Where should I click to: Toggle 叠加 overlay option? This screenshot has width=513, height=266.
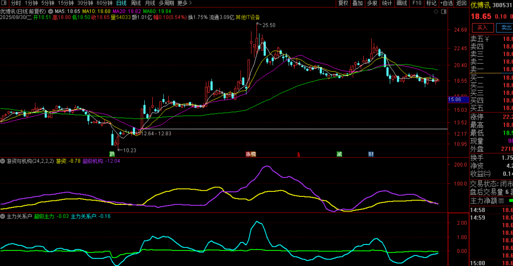(x=358, y=3)
